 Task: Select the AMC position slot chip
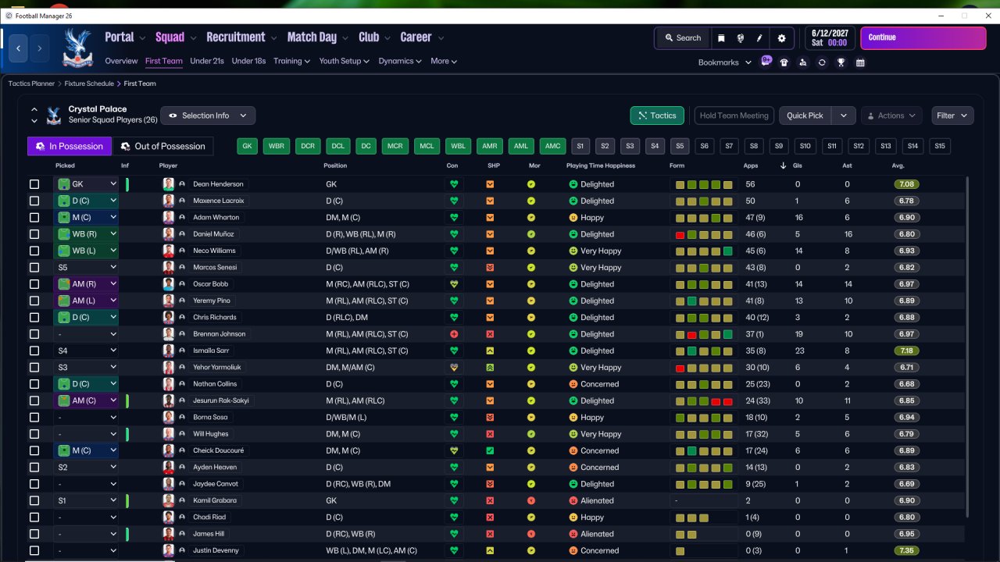click(552, 146)
